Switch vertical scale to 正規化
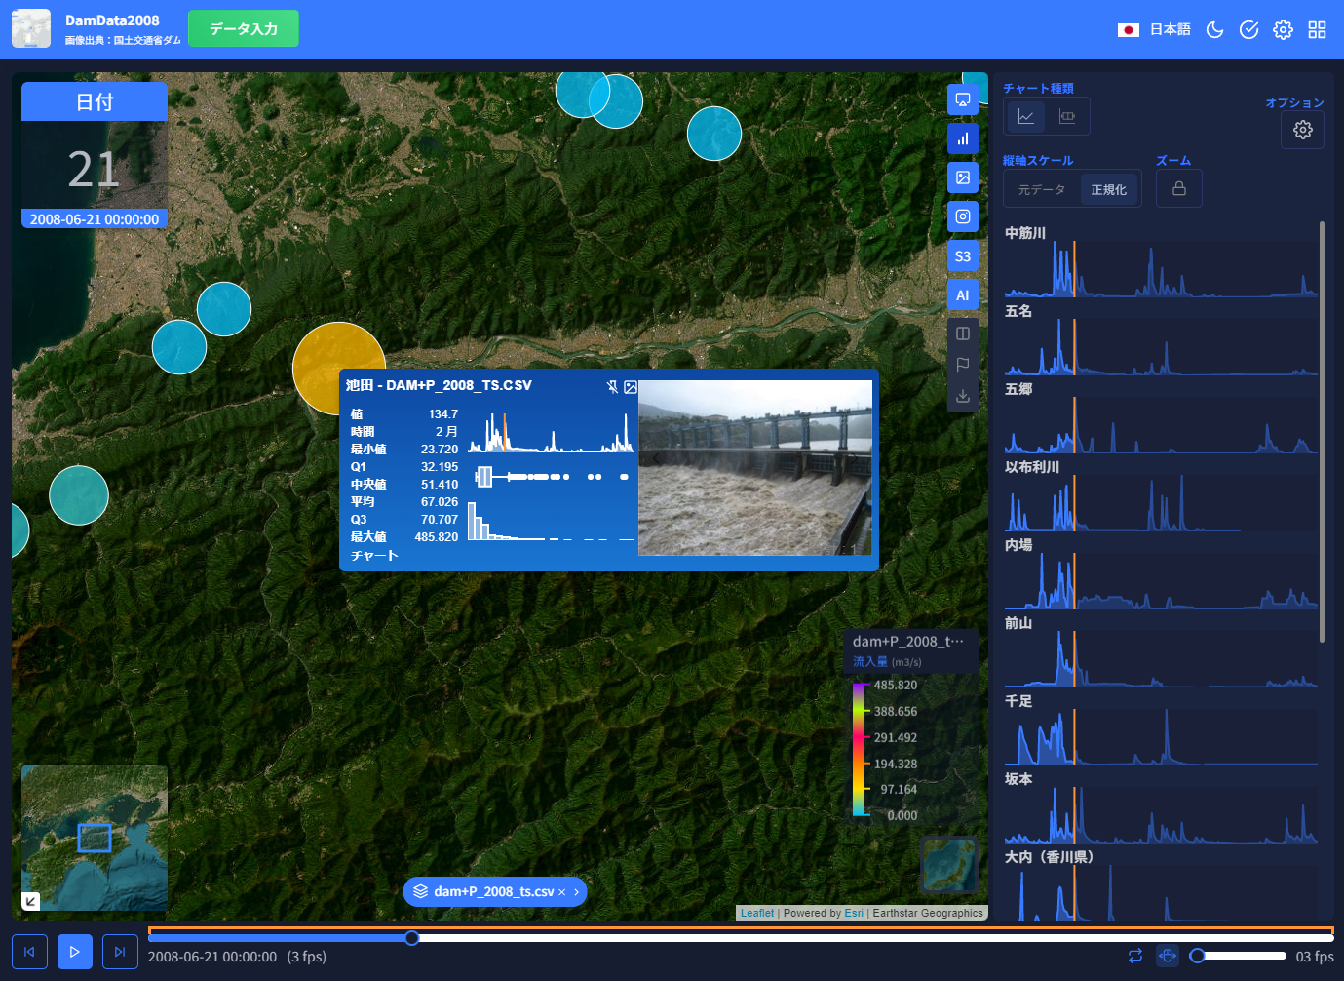The height and width of the screenshot is (981, 1344). tap(1109, 189)
